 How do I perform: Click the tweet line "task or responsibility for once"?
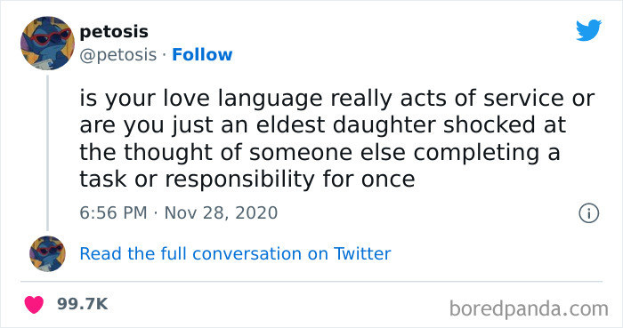(x=247, y=180)
